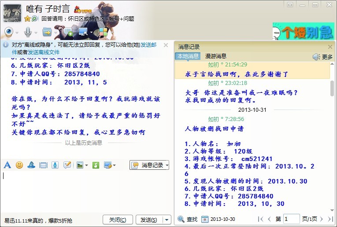The height and width of the screenshot is (227, 337).
Task: Toggle the 消息记录 history panel button
Action: 149,165
